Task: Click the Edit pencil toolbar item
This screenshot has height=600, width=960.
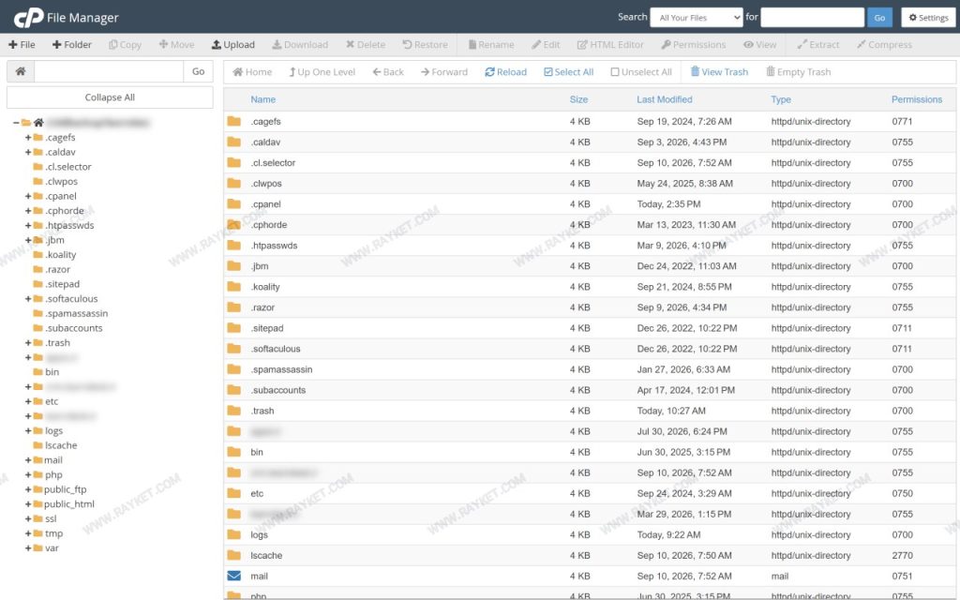Action: [546, 45]
